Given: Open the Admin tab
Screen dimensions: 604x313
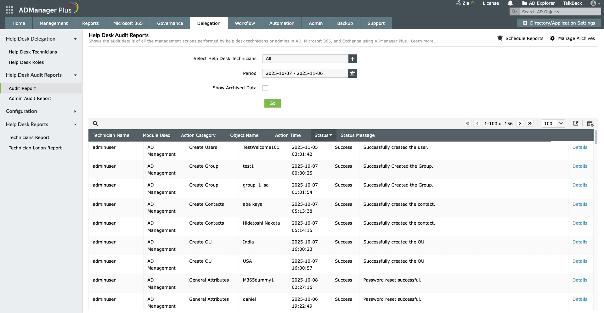Looking at the screenshot, I should (316, 23).
